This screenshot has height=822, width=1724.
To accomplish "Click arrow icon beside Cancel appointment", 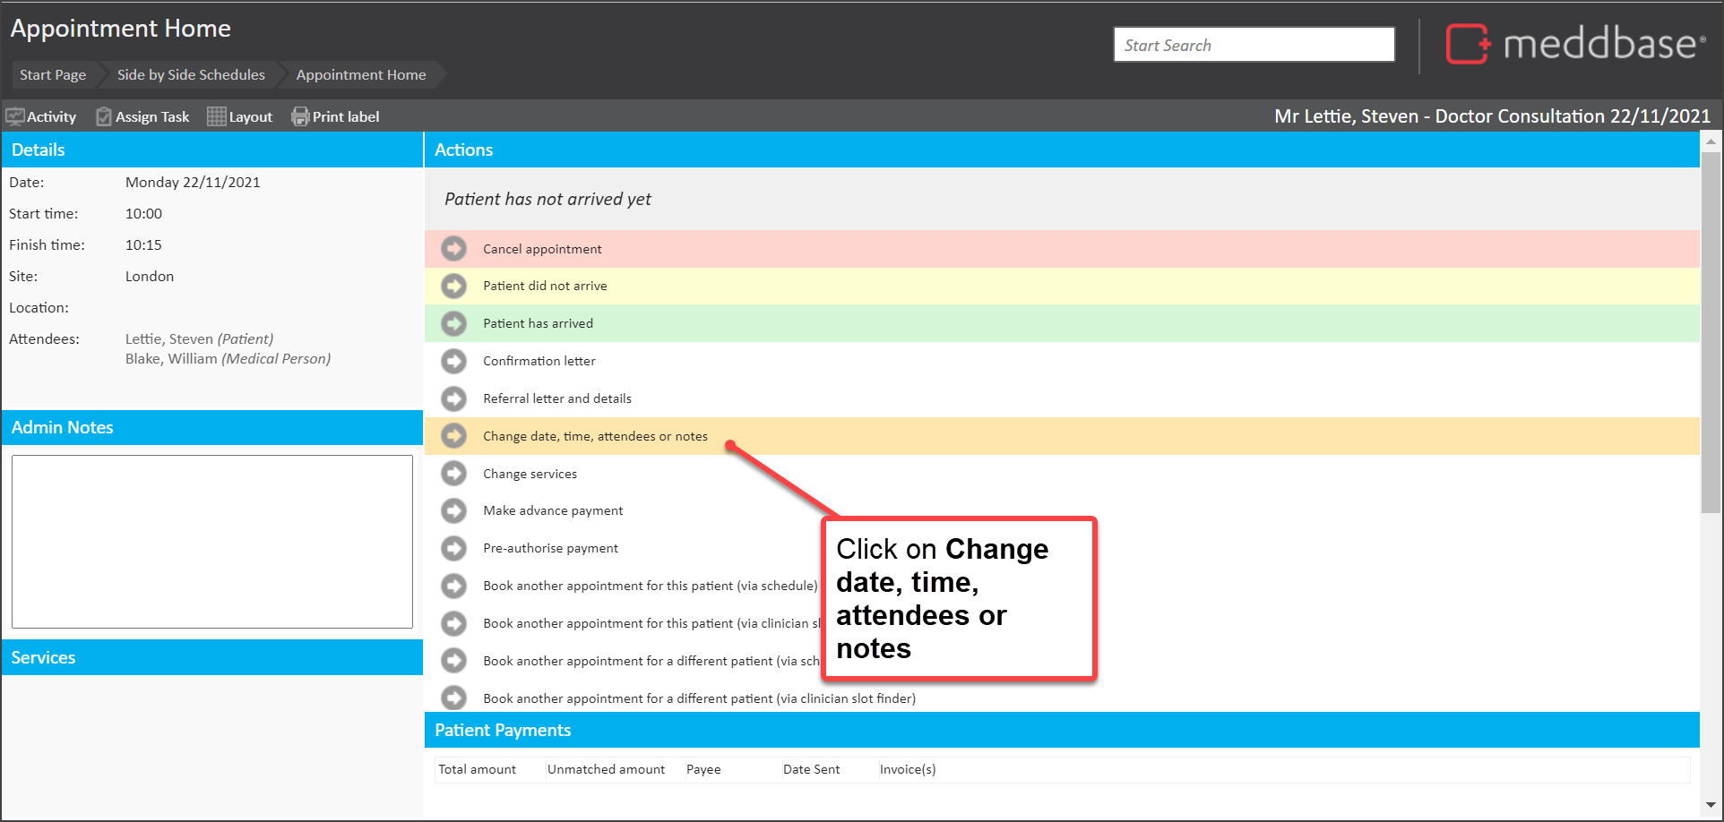I will [x=454, y=248].
